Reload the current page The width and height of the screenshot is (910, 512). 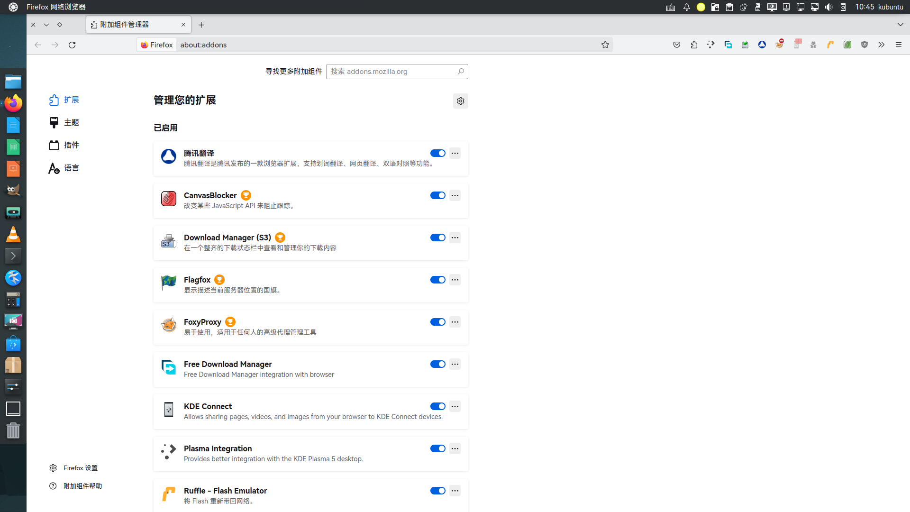click(72, 45)
